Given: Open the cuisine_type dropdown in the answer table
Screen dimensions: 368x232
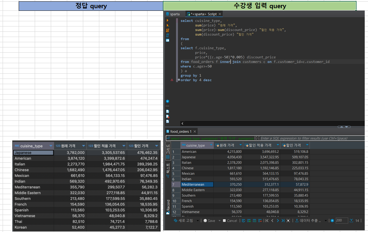Looking at the screenshot, I should (x=51, y=146).
